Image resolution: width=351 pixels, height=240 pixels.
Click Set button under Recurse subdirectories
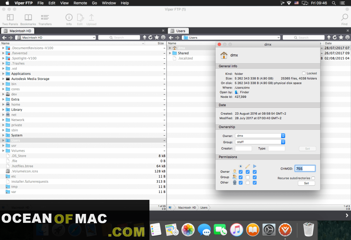click(306, 183)
